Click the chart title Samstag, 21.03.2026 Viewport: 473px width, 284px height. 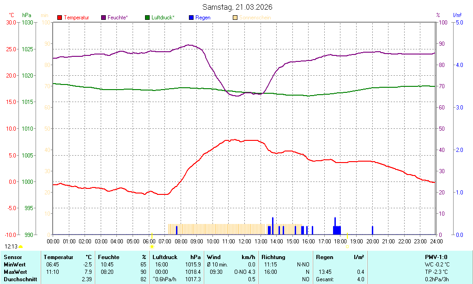click(x=237, y=7)
